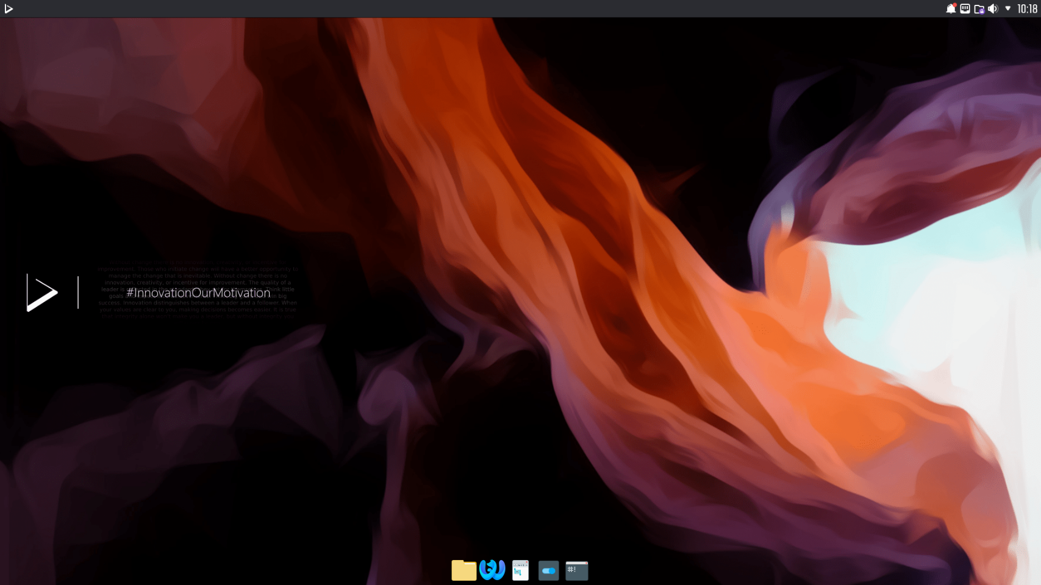Screen dimensions: 1041x585
Task: Launch the terminal from the dock
Action: (x=576, y=570)
